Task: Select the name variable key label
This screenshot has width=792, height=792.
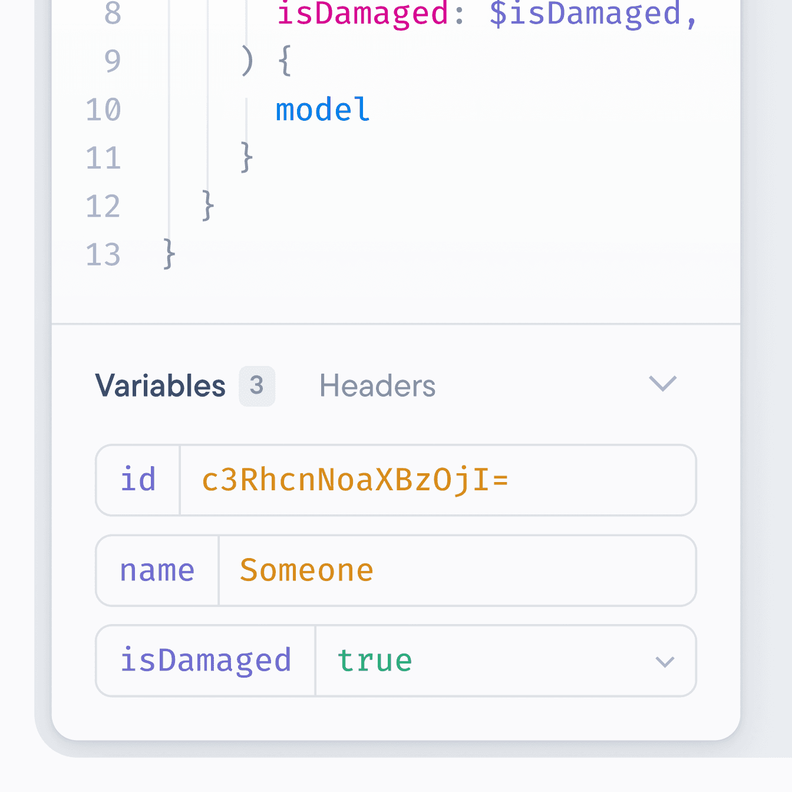Action: (x=157, y=570)
